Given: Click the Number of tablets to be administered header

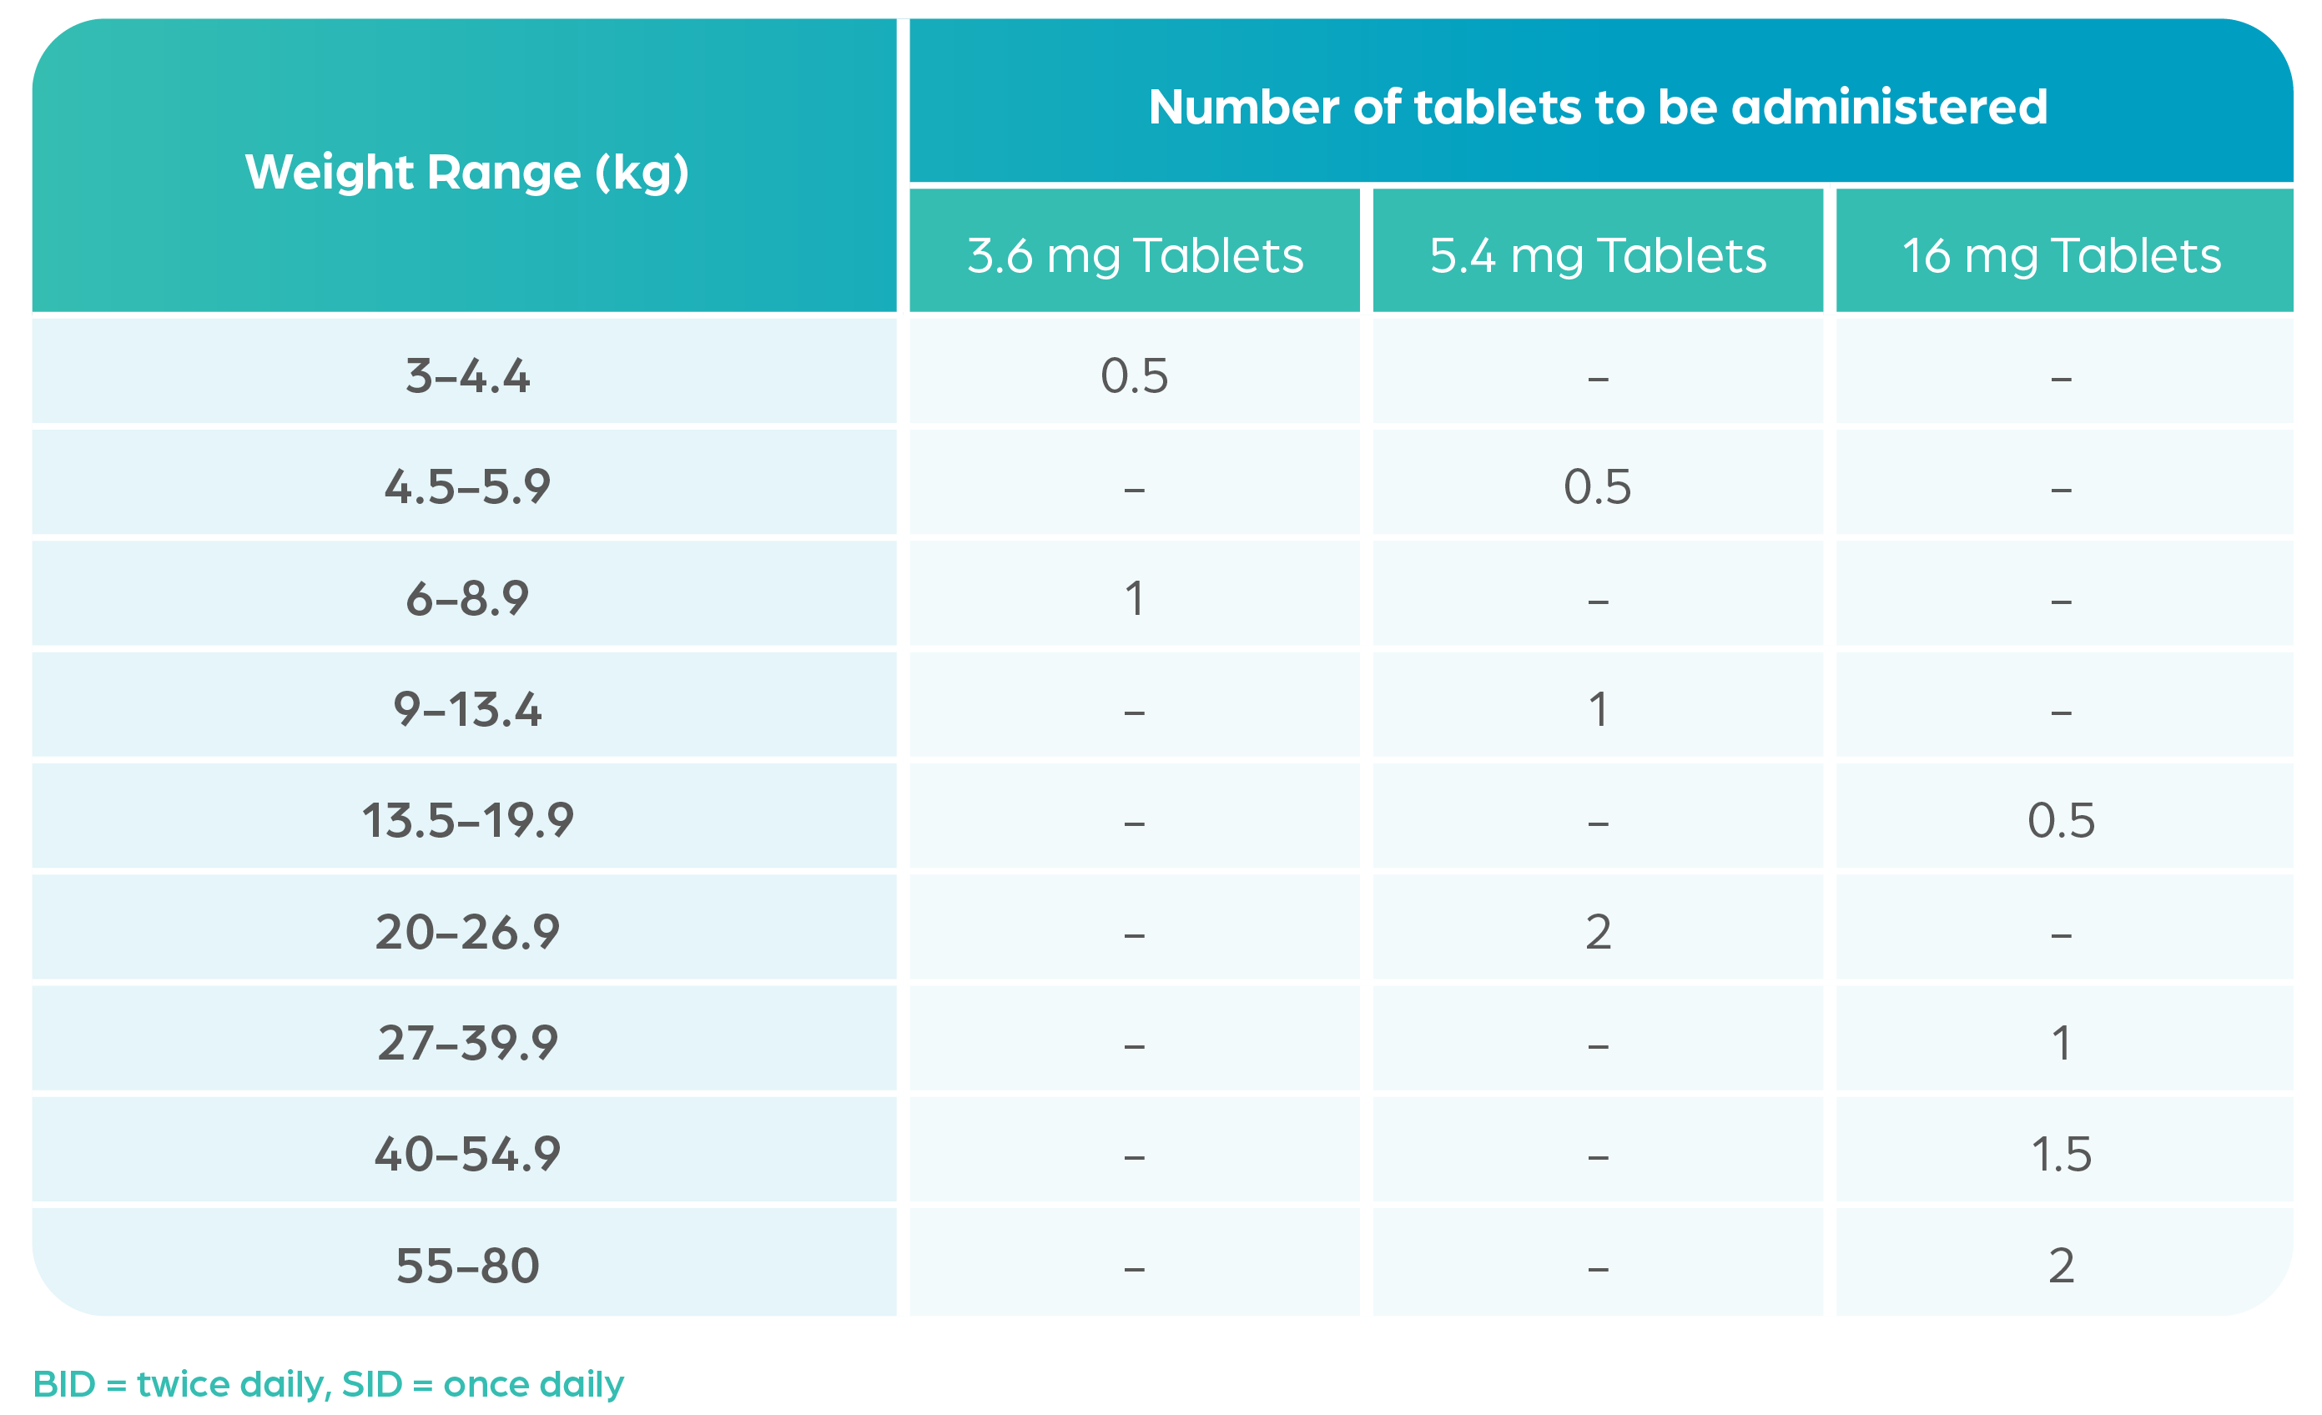Looking at the screenshot, I should point(1599,107).
